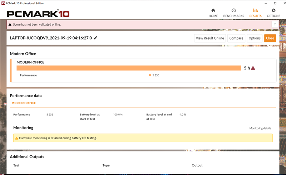Click the Output column header
This screenshot has width=286, height=175.
point(197,165)
